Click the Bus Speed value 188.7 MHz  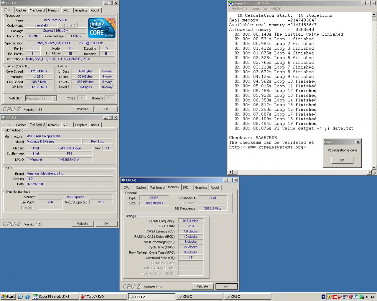click(x=39, y=82)
